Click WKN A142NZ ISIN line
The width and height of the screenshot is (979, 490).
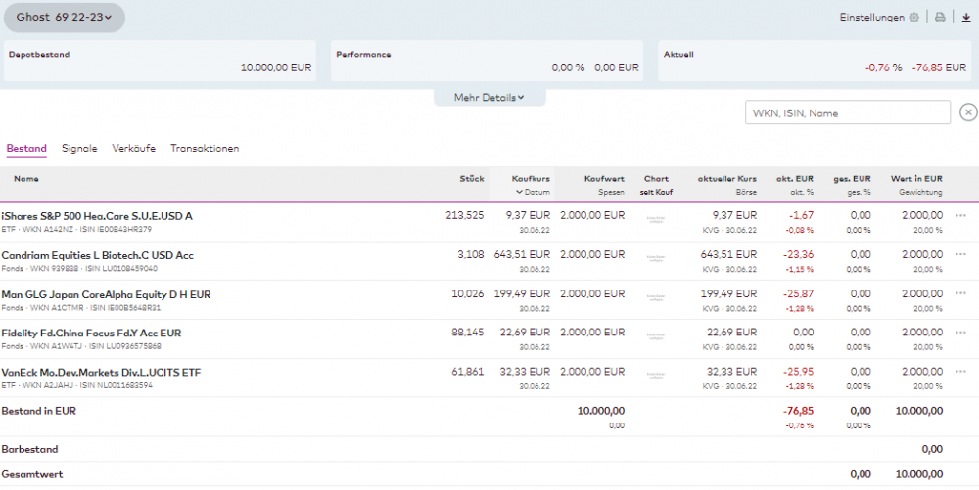click(76, 230)
